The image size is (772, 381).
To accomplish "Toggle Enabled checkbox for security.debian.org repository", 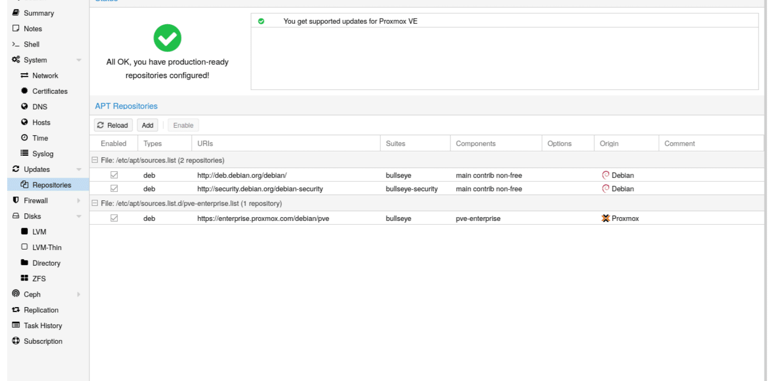I will 114,189.
